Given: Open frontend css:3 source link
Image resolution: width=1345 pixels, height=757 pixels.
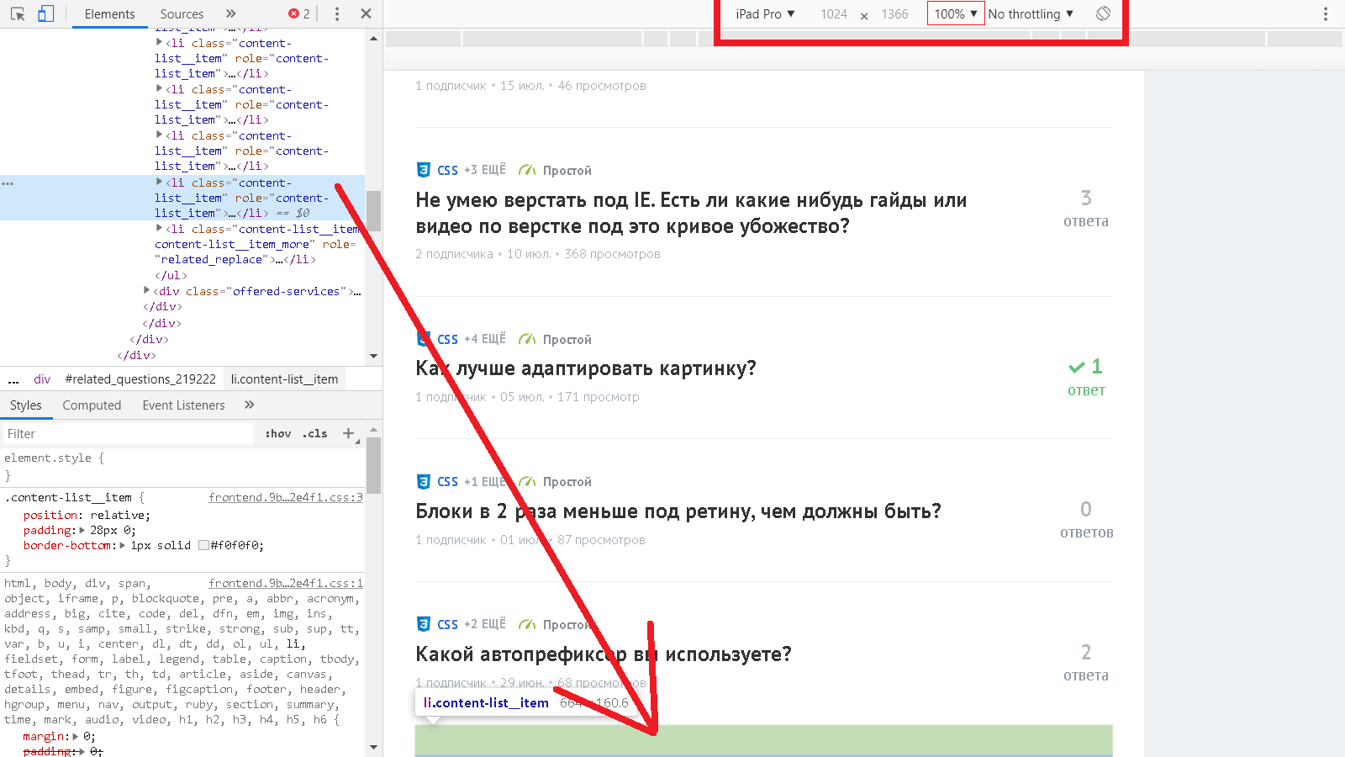Looking at the screenshot, I should point(286,498).
